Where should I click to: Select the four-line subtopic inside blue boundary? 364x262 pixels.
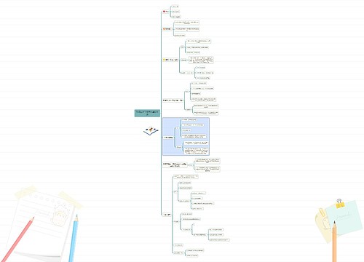(196, 151)
